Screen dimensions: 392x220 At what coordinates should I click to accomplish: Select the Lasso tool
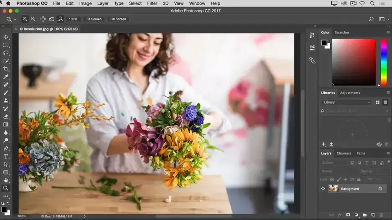click(x=6, y=53)
